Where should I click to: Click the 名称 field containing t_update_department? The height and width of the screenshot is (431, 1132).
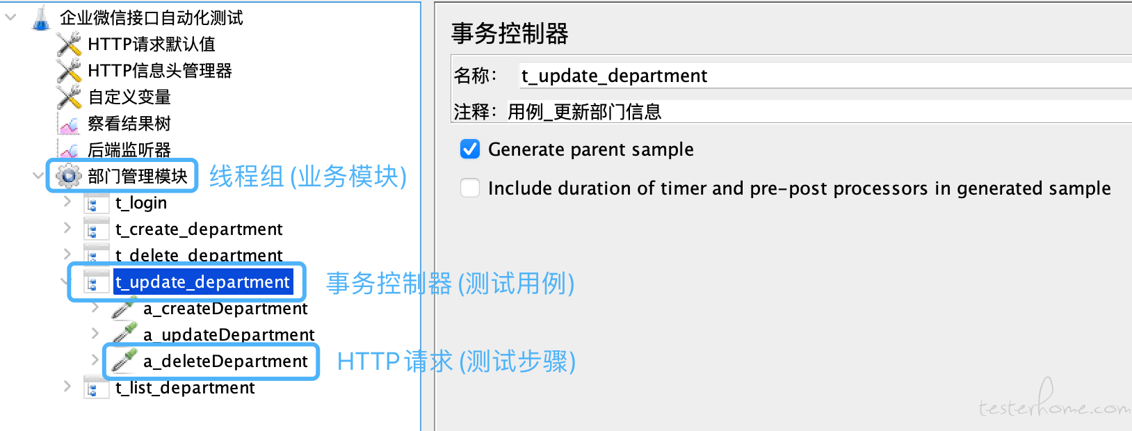[x=825, y=75]
